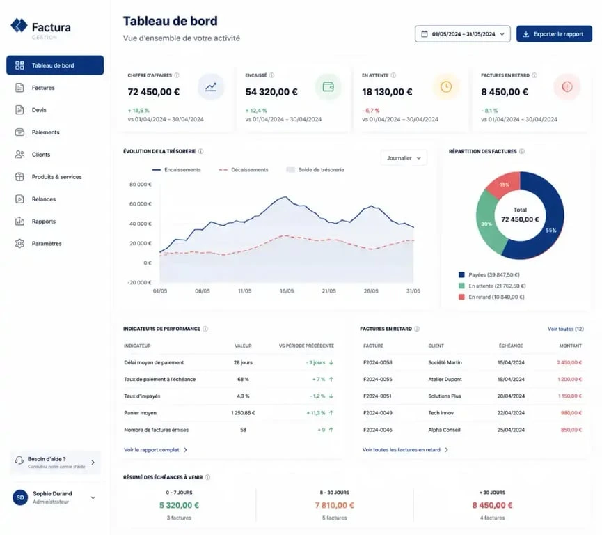602x535 pixels.
Task: Click the headset icon in Besoin d'aide
Action: pyautogui.click(x=19, y=460)
